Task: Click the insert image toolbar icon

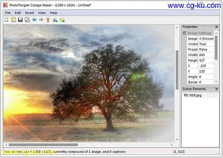Action: [x=55, y=20]
